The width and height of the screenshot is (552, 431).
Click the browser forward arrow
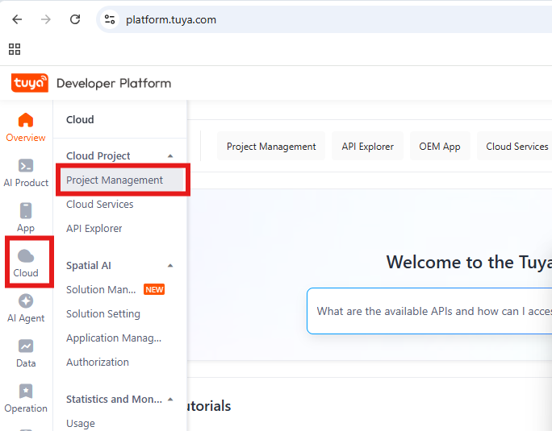[46, 19]
